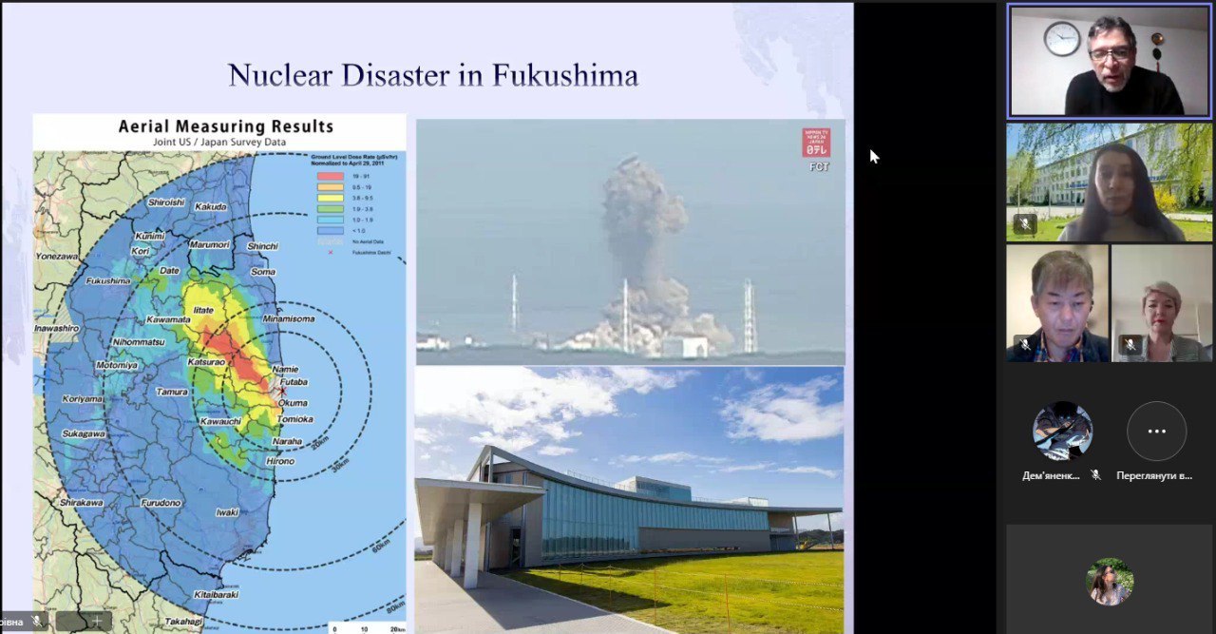The image size is (1216, 634).
Task: Click the reactor explosion photo on slide
Action: (630, 241)
